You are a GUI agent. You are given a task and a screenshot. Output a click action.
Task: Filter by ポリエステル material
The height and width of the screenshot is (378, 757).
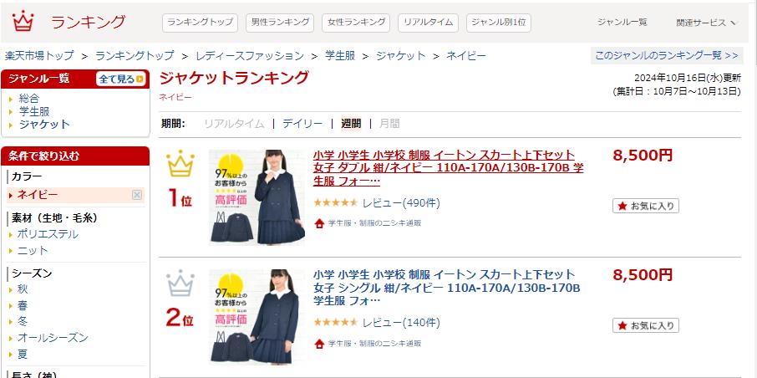[48, 234]
